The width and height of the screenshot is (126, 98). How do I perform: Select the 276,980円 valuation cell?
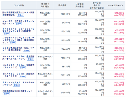[x=65, y=93]
